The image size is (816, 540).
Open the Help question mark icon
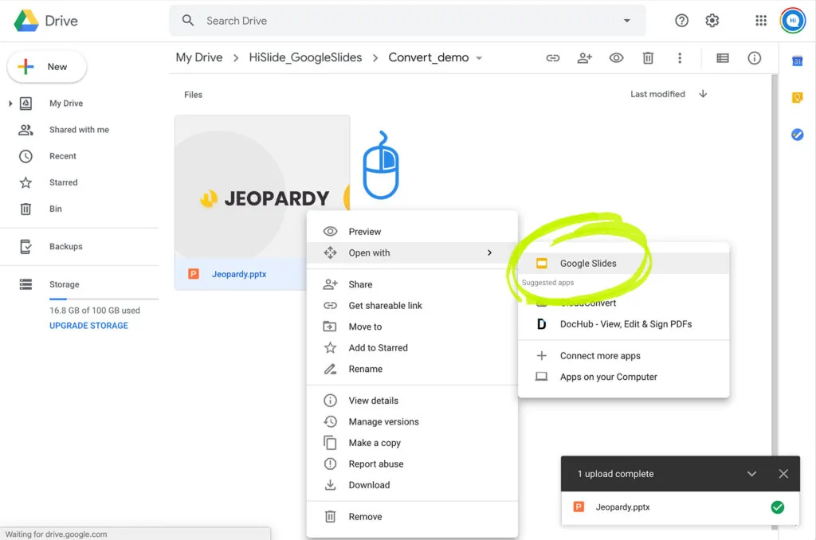tap(681, 21)
